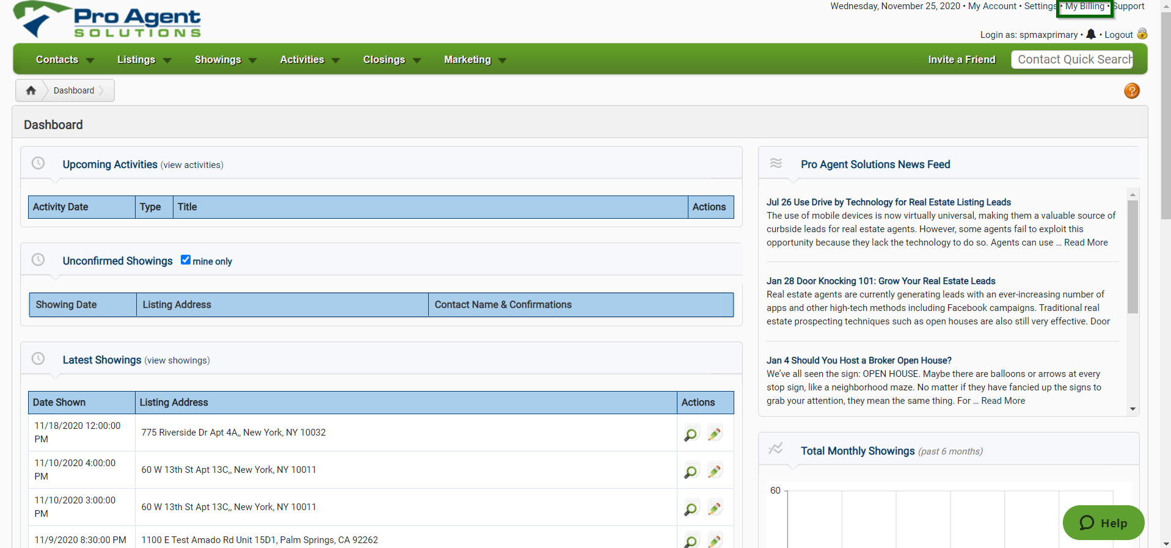
Task: Edit the 1100 E Test Amado Rd showing pencil
Action: pos(715,541)
